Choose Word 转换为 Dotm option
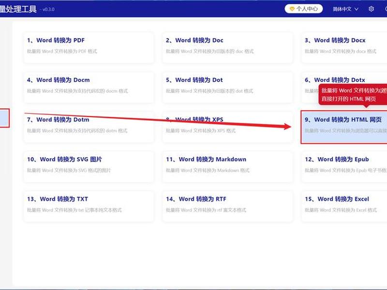The height and width of the screenshot is (290, 387). (x=89, y=127)
